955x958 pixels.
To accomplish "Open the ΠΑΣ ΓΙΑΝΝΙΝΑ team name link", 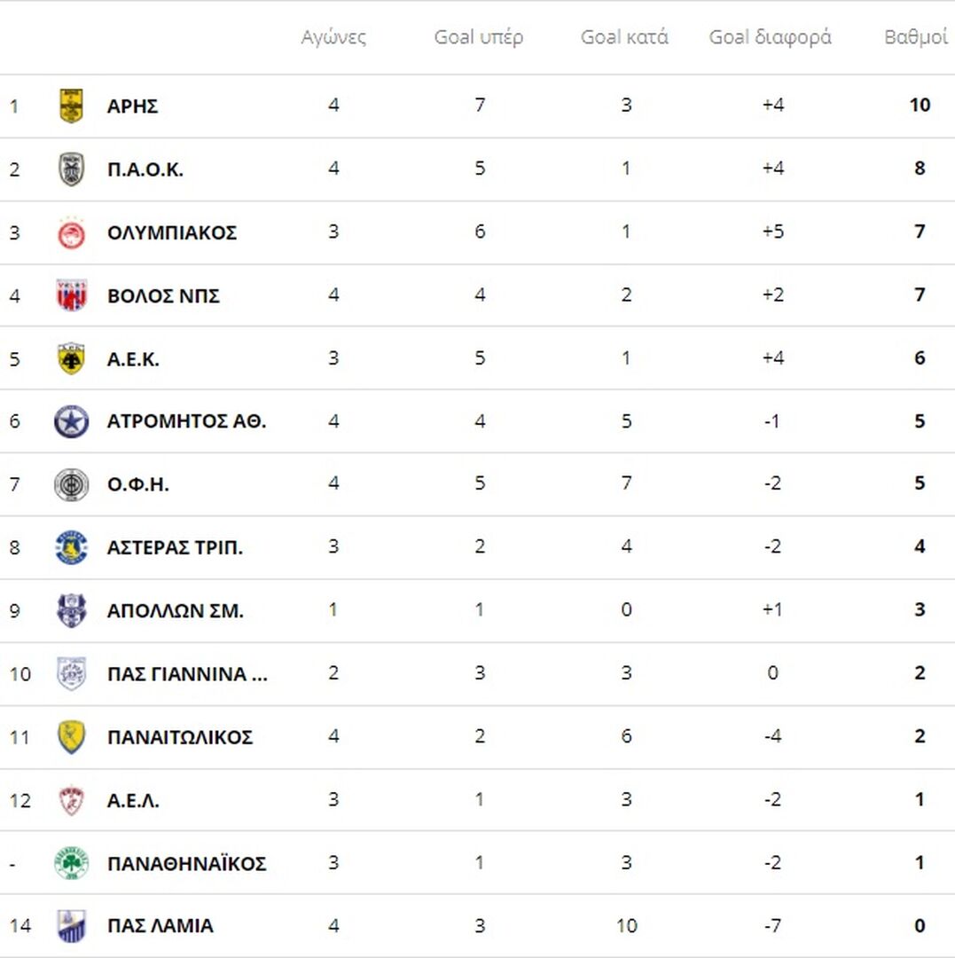I will click(x=187, y=674).
